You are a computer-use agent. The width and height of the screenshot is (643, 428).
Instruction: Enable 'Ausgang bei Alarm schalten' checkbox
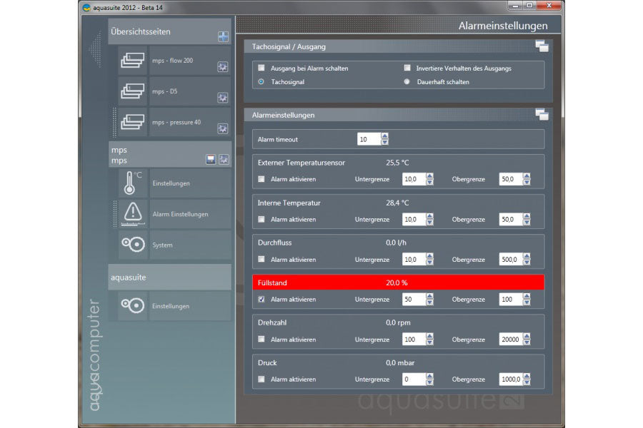261,68
